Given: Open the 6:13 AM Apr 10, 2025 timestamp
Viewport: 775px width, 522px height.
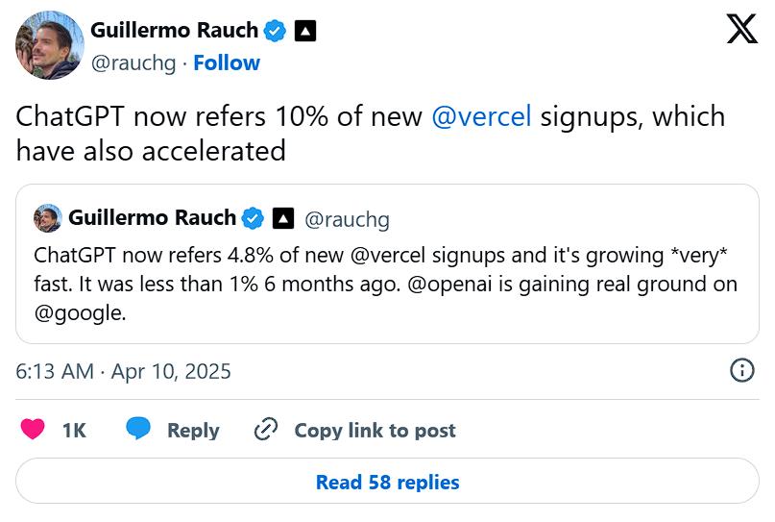Looking at the screenshot, I should coord(124,371).
